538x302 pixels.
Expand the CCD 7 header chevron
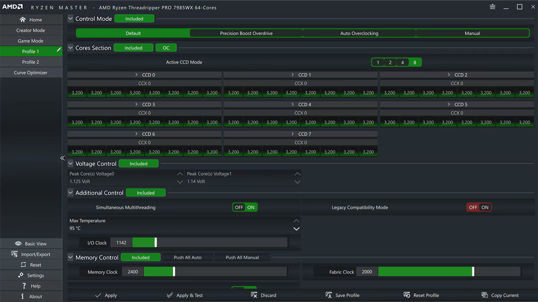point(293,134)
